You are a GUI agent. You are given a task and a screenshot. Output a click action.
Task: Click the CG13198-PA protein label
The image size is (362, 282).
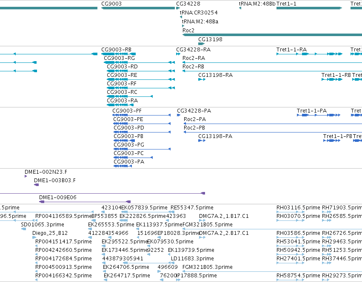point(215,136)
